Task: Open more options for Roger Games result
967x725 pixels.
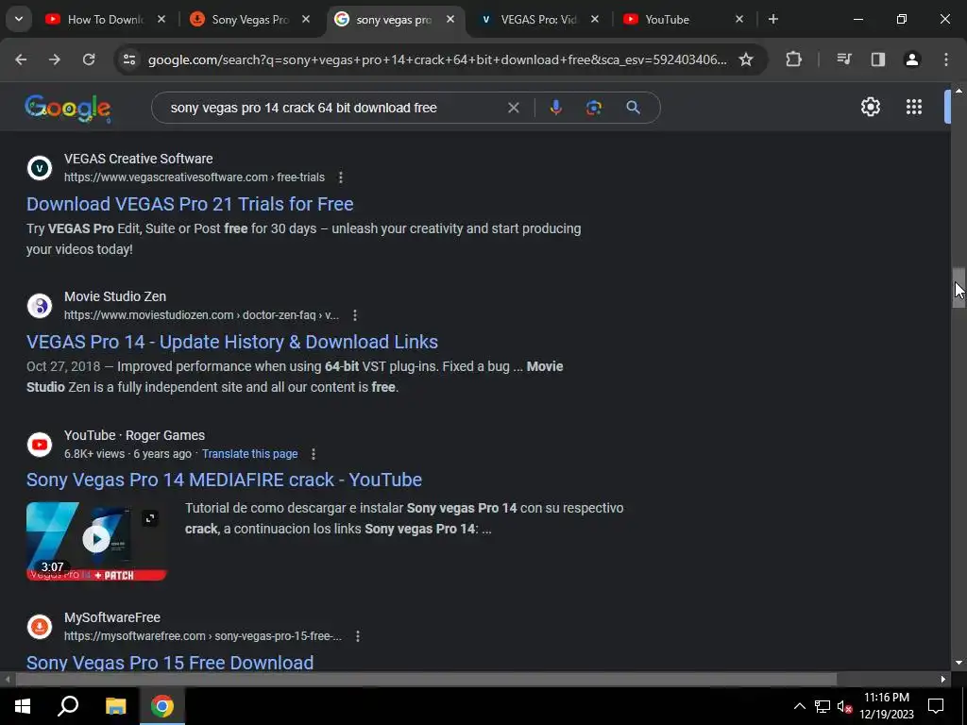Action: pyautogui.click(x=314, y=454)
